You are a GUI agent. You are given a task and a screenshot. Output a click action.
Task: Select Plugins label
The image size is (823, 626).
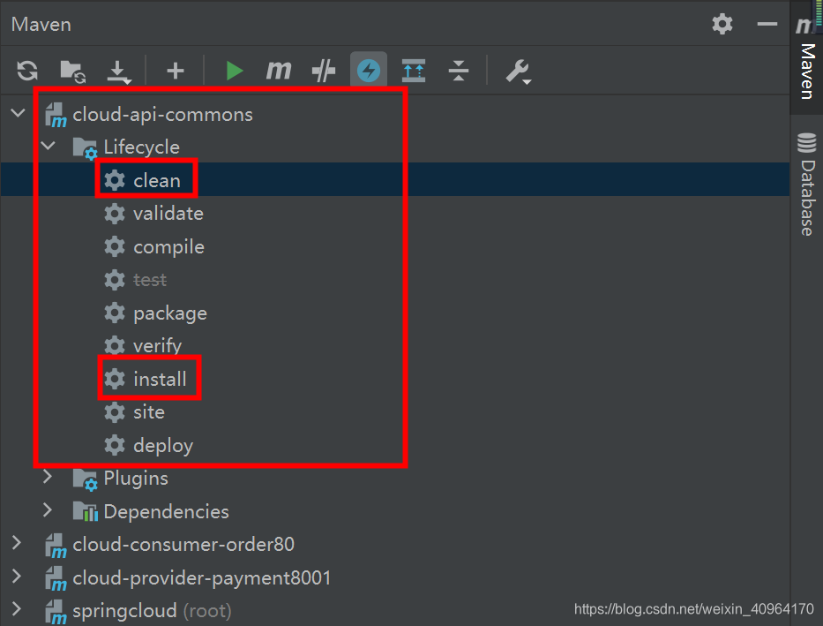pyautogui.click(x=136, y=479)
